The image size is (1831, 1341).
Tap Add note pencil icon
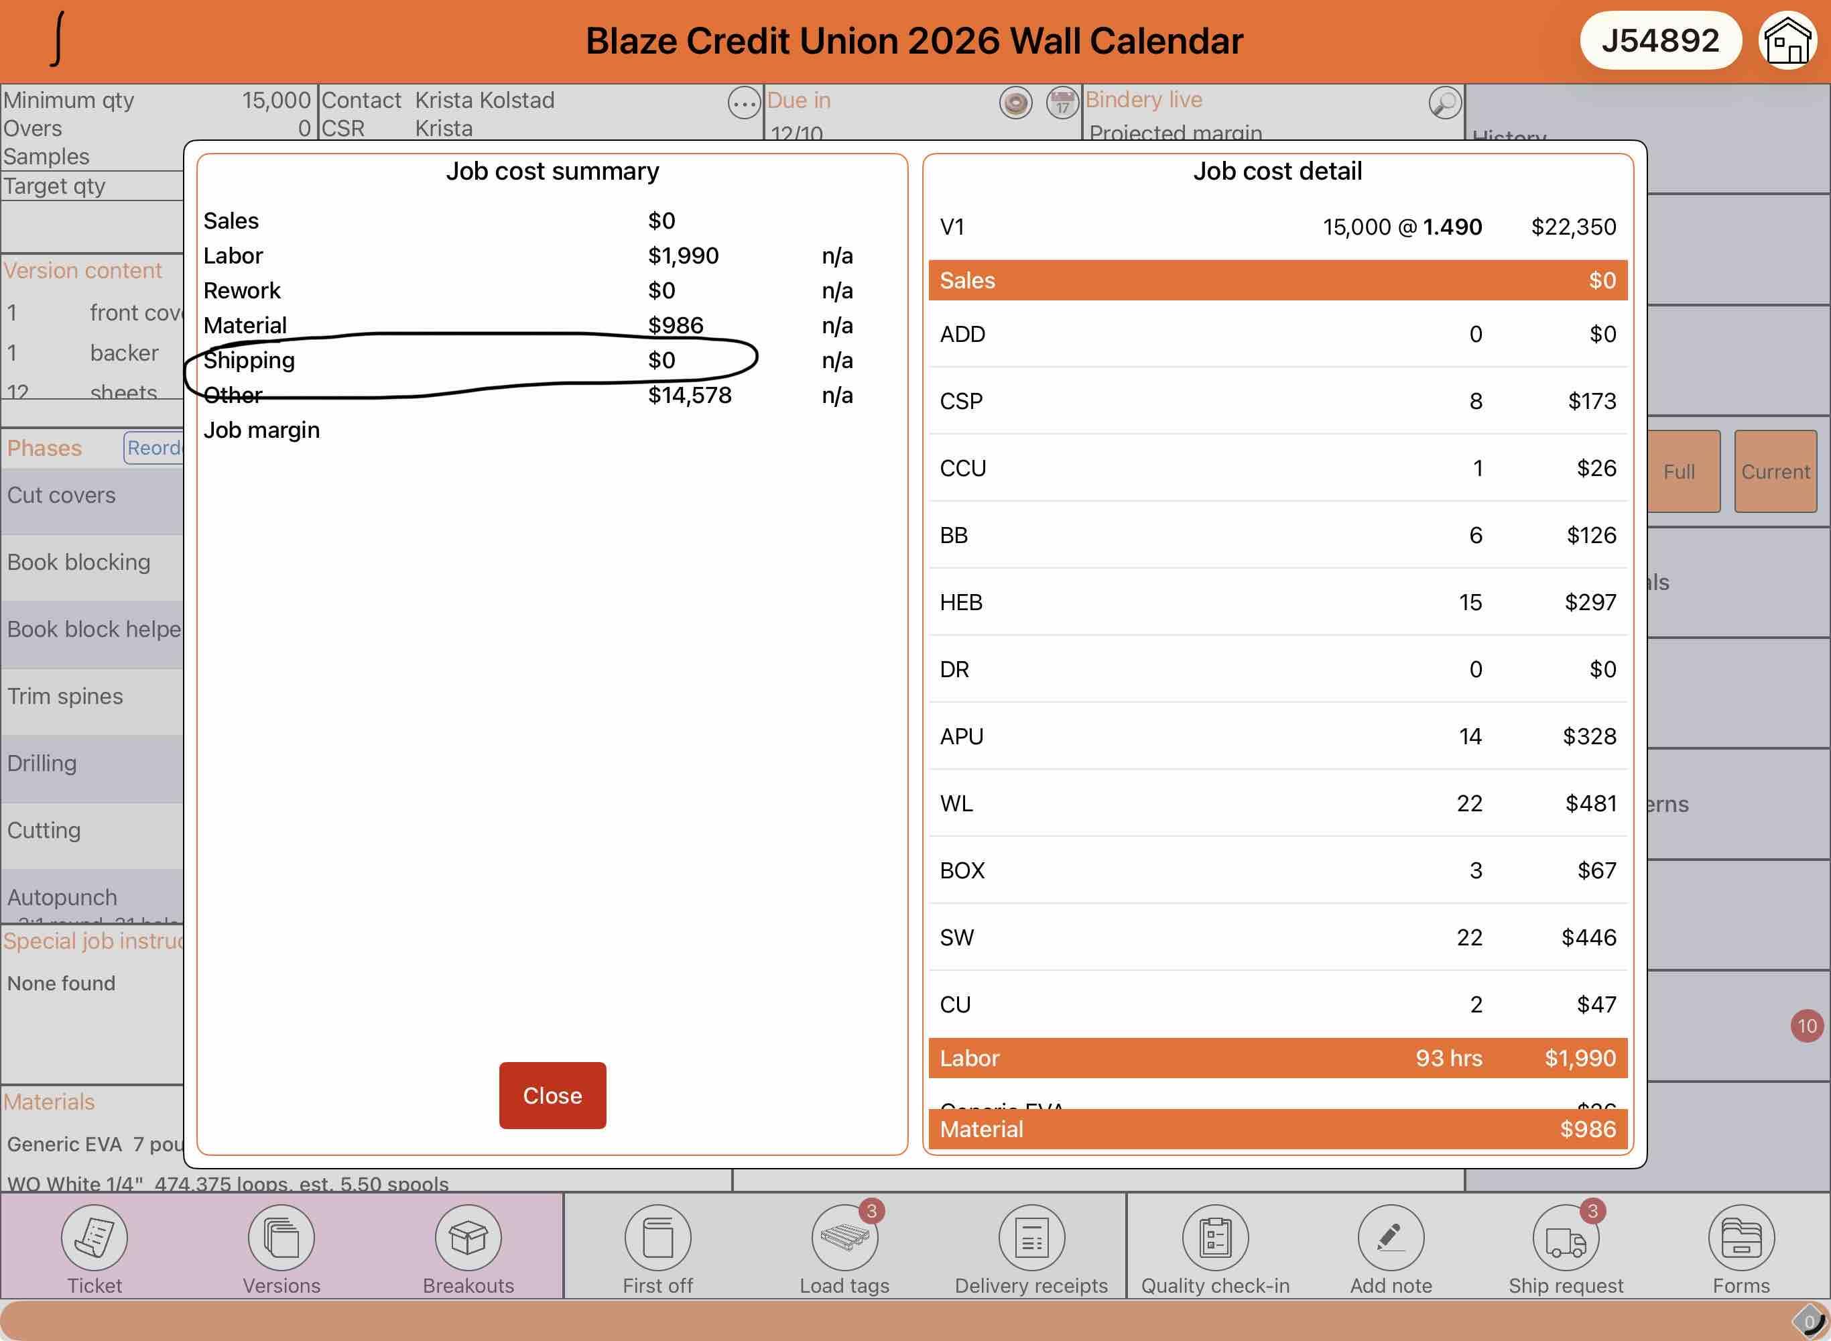click(x=1391, y=1237)
